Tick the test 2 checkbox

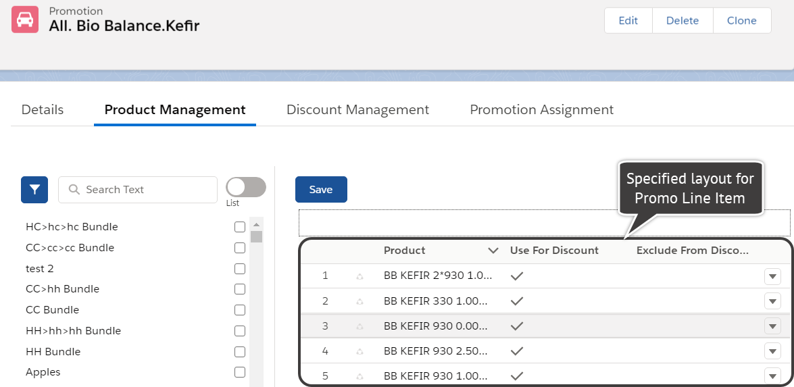point(240,269)
